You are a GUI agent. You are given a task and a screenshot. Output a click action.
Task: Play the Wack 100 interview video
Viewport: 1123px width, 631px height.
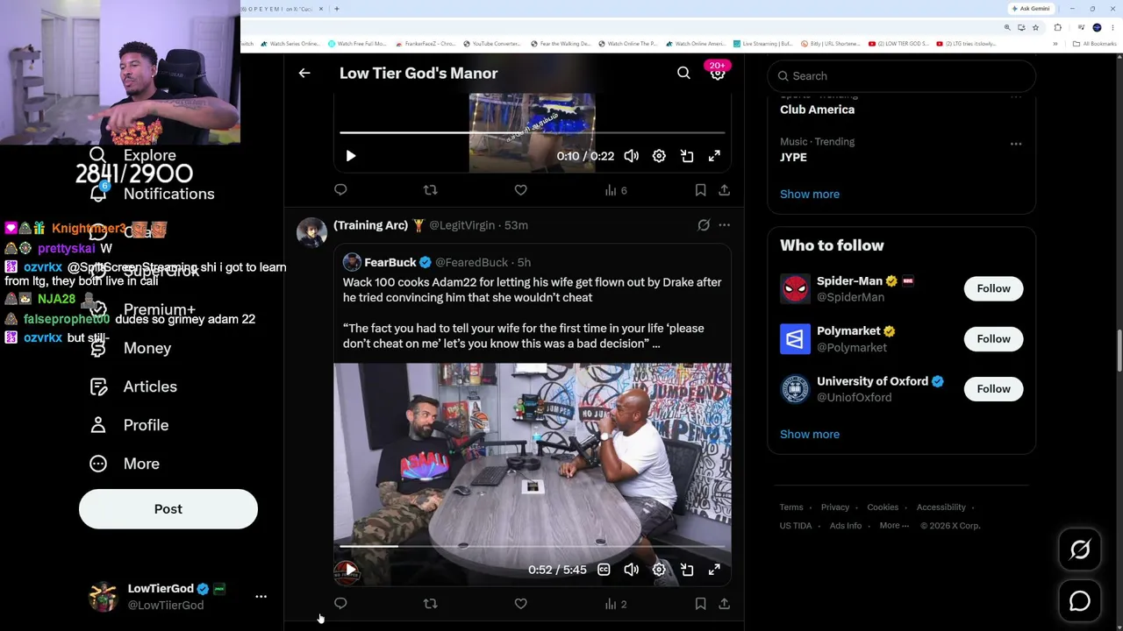tap(350, 570)
